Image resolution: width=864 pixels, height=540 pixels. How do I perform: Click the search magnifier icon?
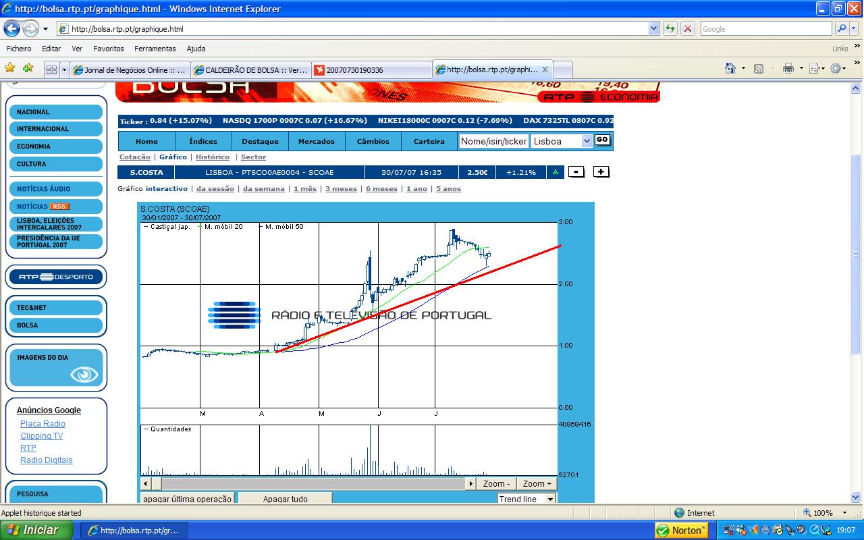(x=841, y=28)
